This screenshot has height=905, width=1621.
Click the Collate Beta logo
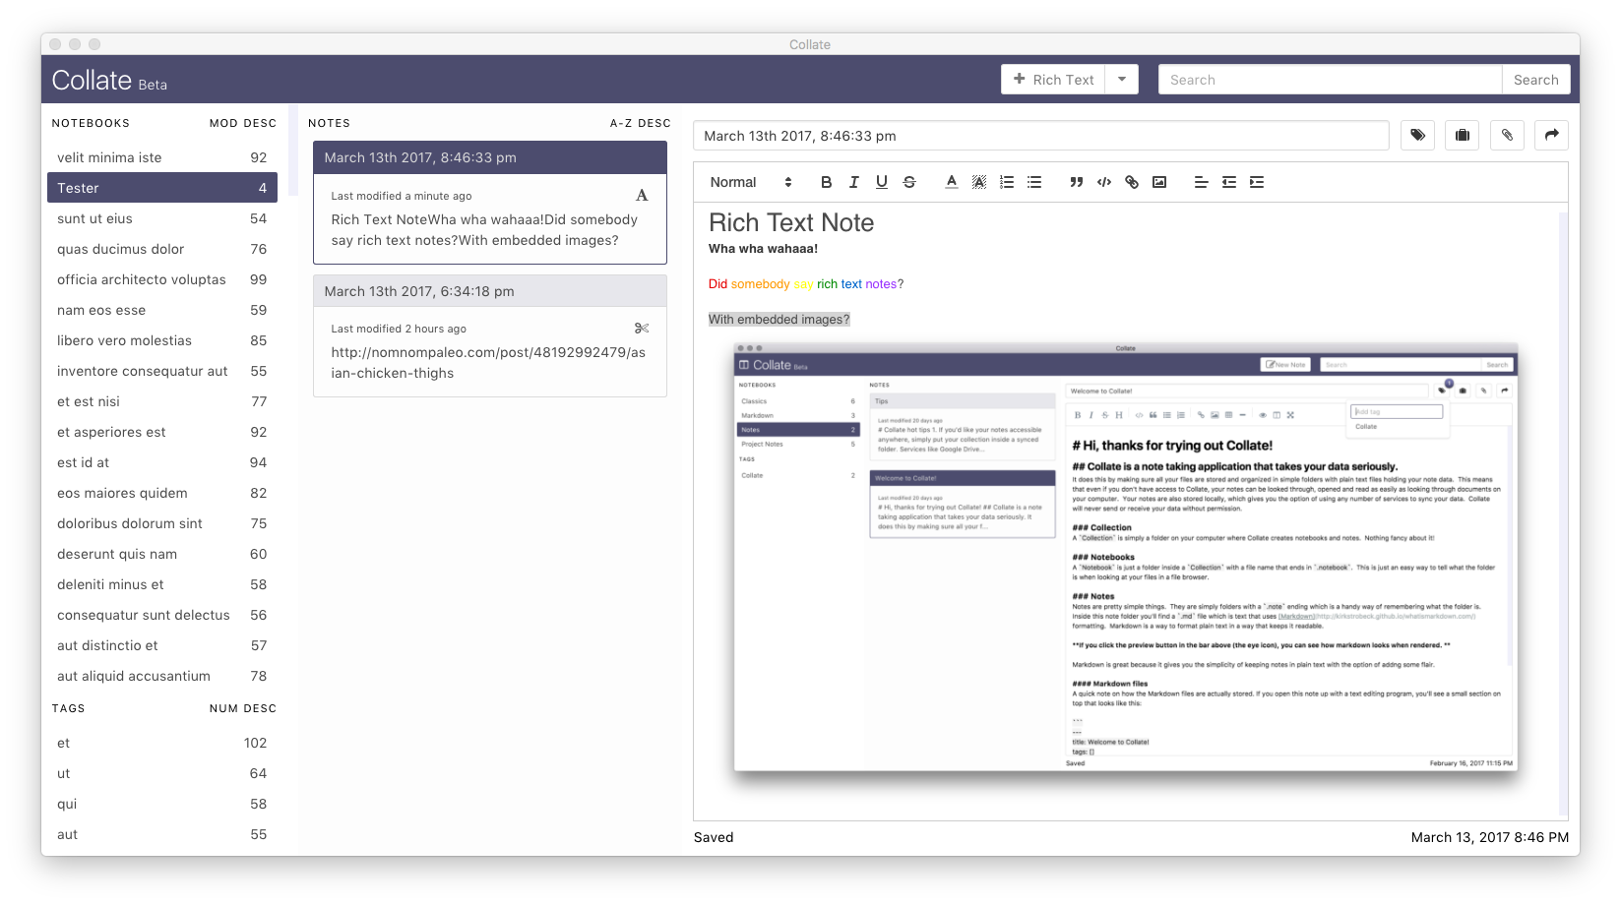[x=109, y=81]
